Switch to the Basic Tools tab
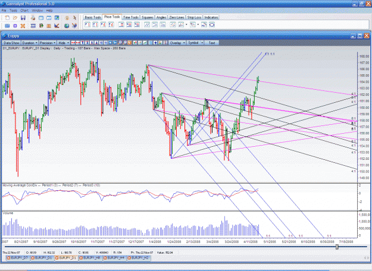Screen dimensions: 372x271 click(x=93, y=17)
